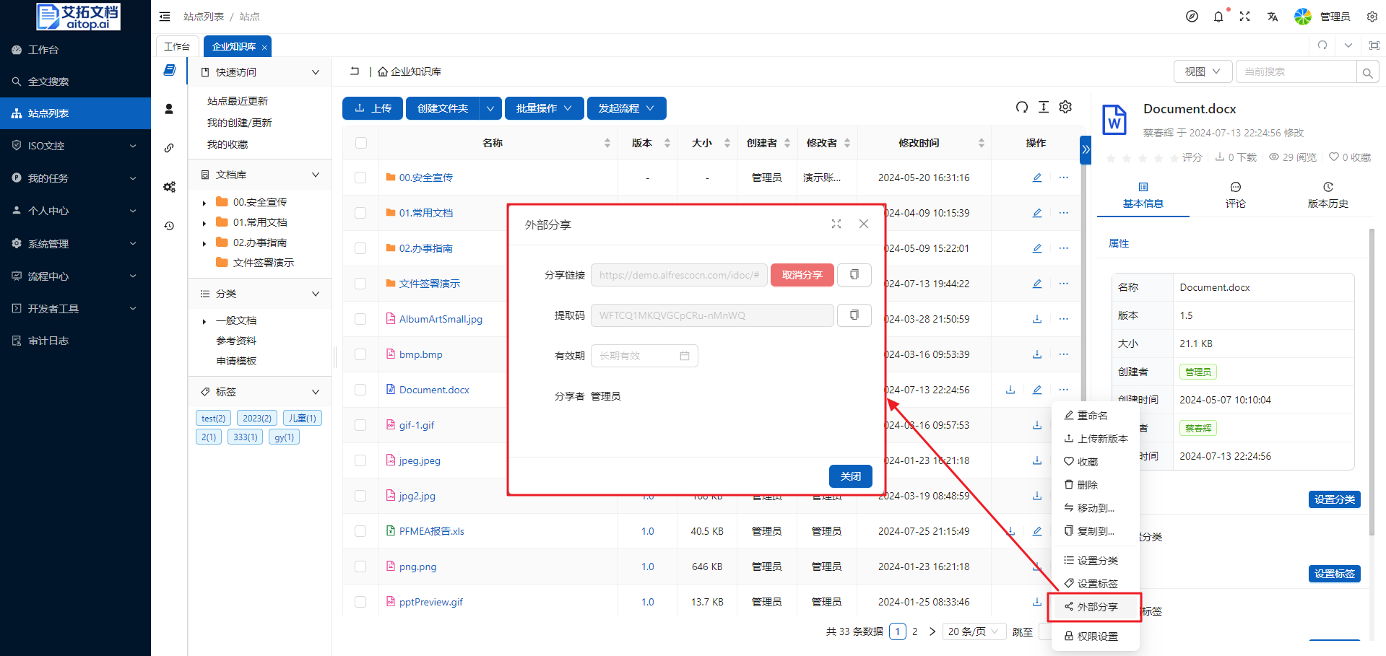Viewport: 1386px width, 656px height.
Task: Copy the extraction code WFTCQ1MKQVGCpCRu-nMnWQ
Action: 854,315
